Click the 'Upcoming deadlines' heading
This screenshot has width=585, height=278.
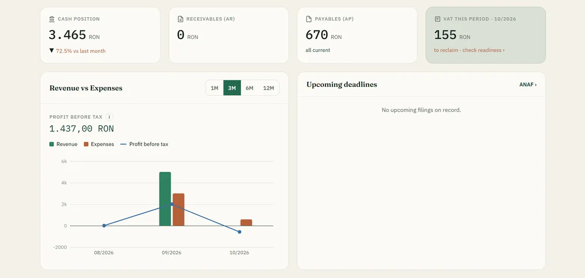coord(342,84)
